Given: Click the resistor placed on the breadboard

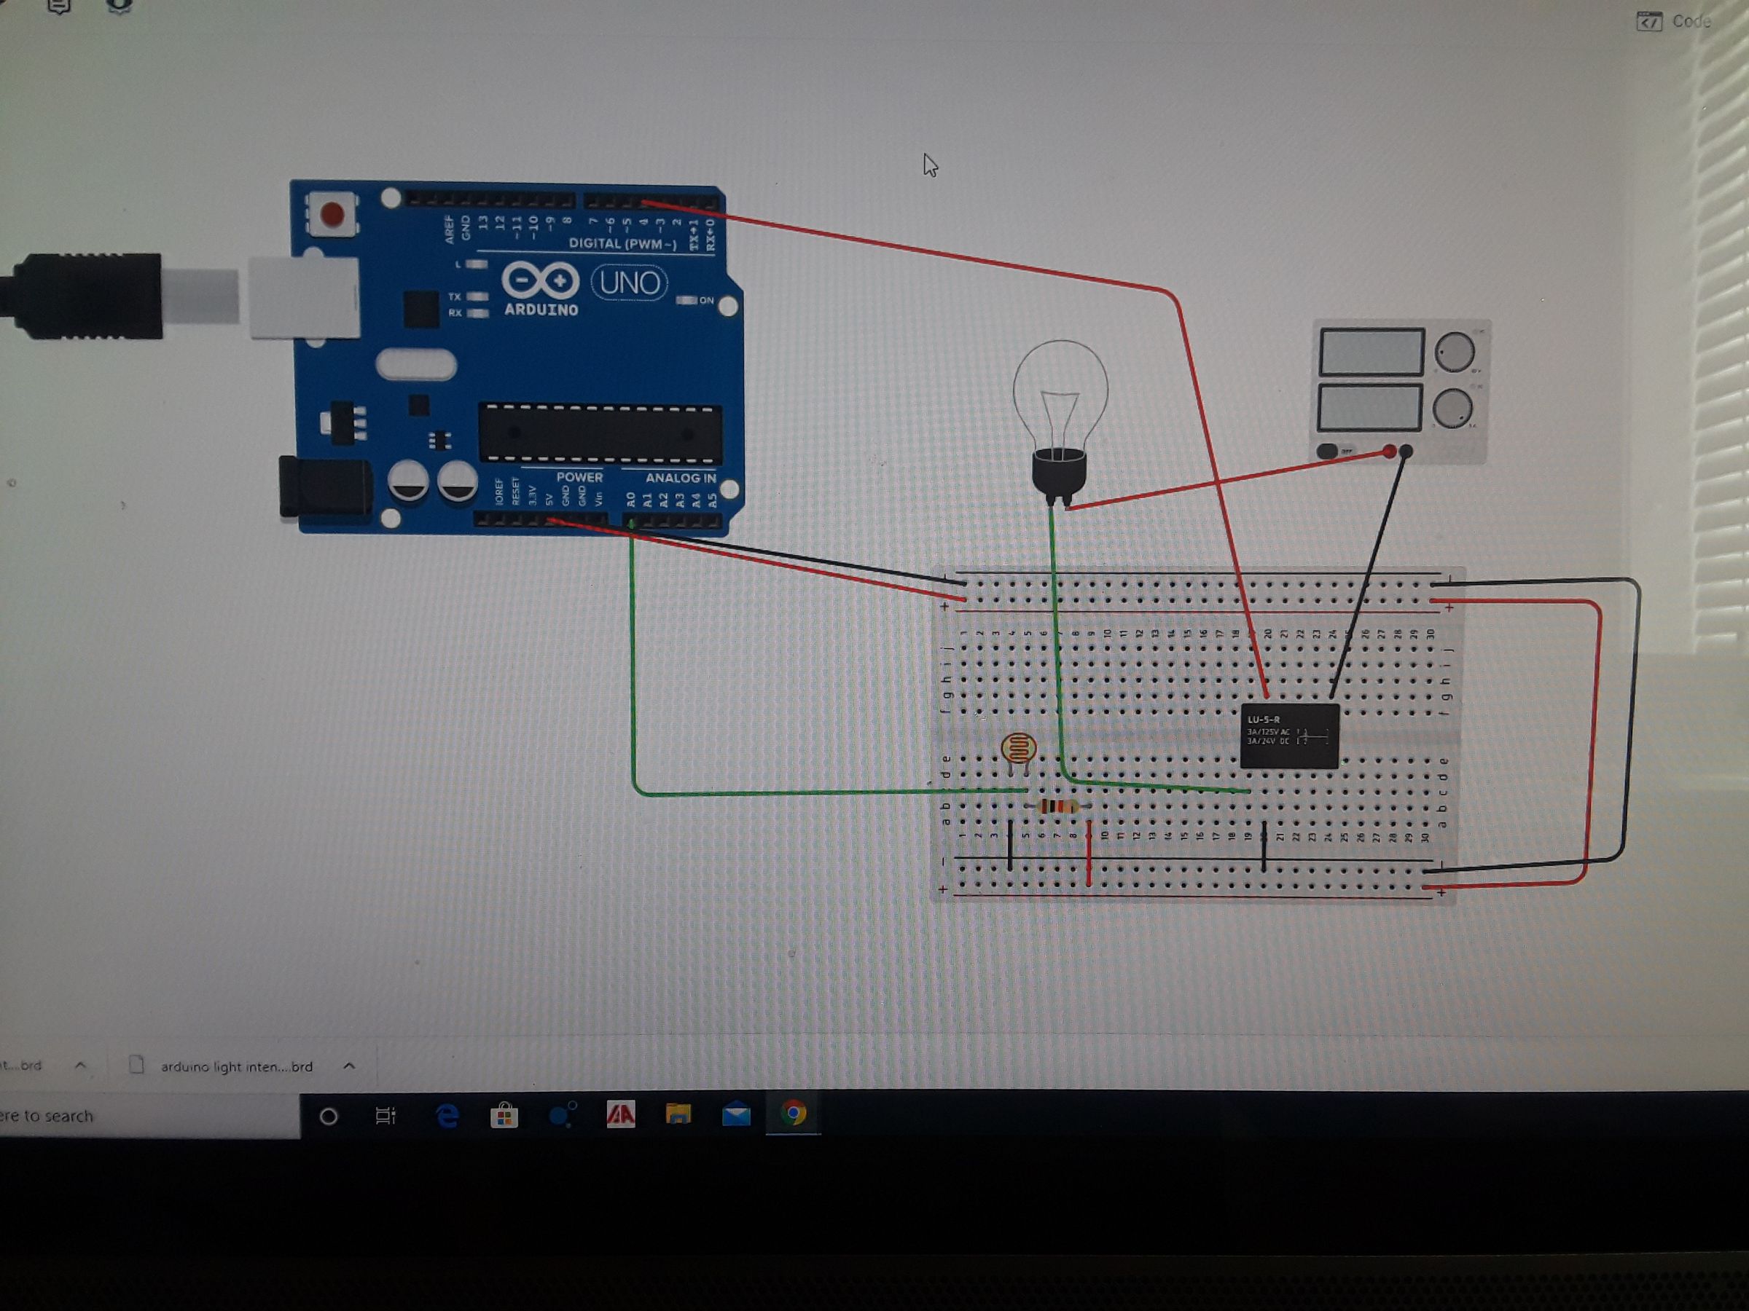Looking at the screenshot, I should [x=1060, y=806].
